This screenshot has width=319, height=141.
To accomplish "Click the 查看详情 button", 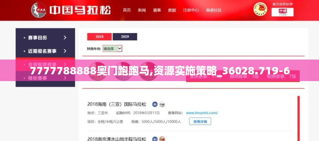I will point(200,122).
